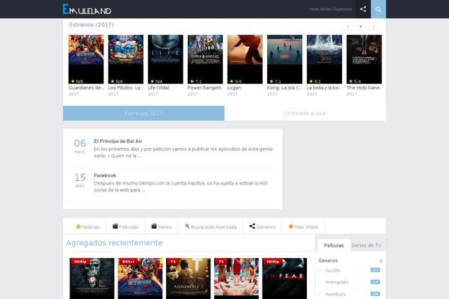
Task: Click the Acción count badge
Action: coord(375,270)
